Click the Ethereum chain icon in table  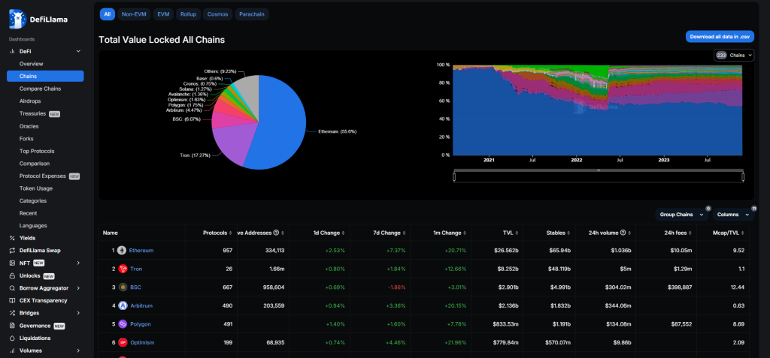click(122, 250)
